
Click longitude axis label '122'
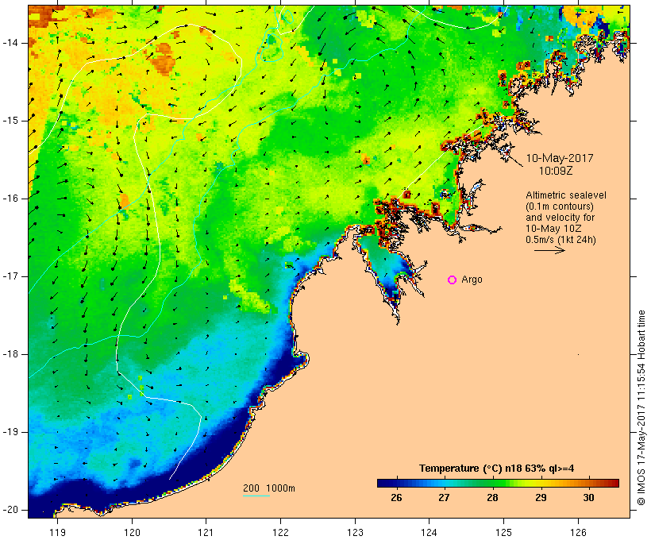(281, 533)
